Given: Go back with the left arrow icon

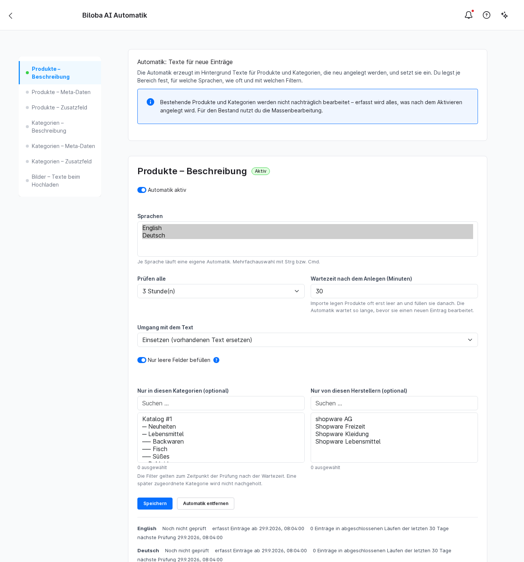Looking at the screenshot, I should tap(10, 15).
